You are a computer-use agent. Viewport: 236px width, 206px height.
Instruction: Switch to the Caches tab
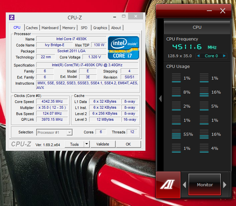point(32,28)
